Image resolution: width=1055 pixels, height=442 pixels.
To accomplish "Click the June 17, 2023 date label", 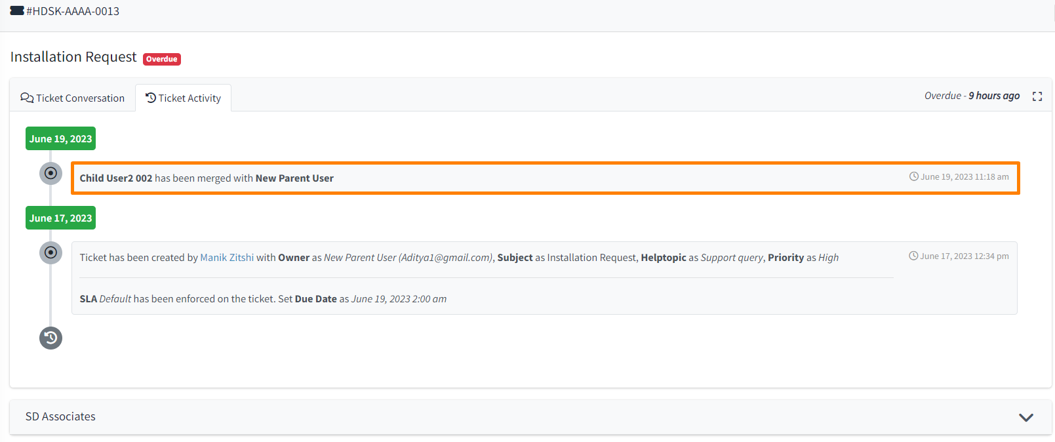I will pos(60,218).
